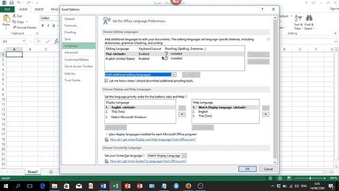
Task: Toggle 'Let me know when I should download' checkbox
Action: [106, 81]
